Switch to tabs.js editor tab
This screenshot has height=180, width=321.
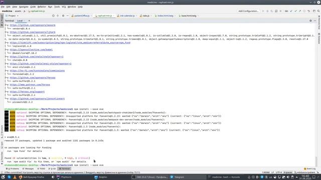(145, 15)
